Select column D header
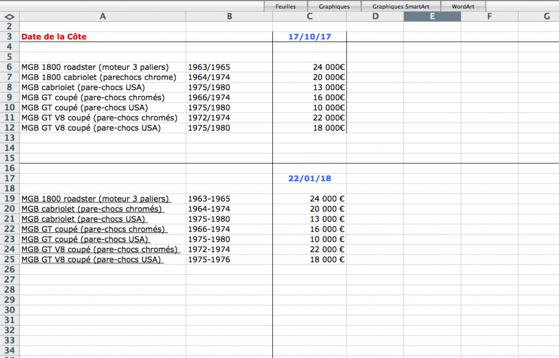 [375, 16]
